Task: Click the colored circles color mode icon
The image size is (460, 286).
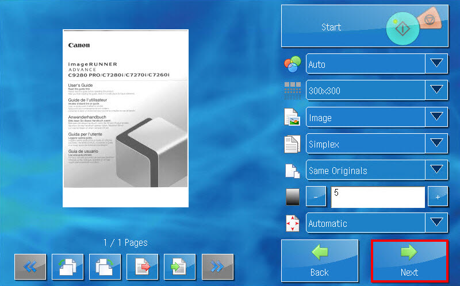Action: coord(293,65)
